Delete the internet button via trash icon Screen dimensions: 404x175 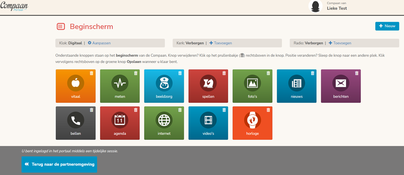pos(180,110)
